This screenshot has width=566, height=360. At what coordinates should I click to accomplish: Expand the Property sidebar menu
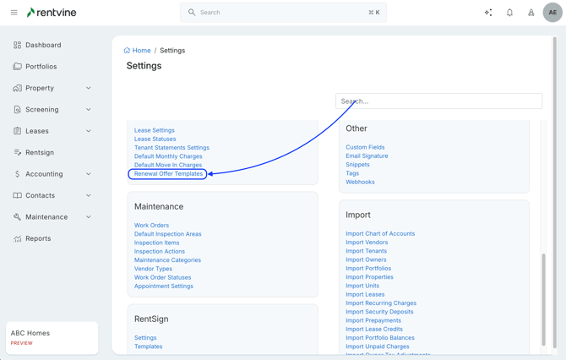click(x=88, y=88)
